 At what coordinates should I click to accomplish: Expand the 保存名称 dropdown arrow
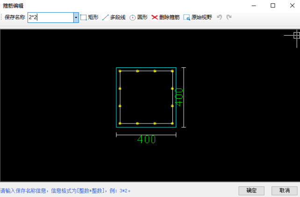(x=76, y=17)
